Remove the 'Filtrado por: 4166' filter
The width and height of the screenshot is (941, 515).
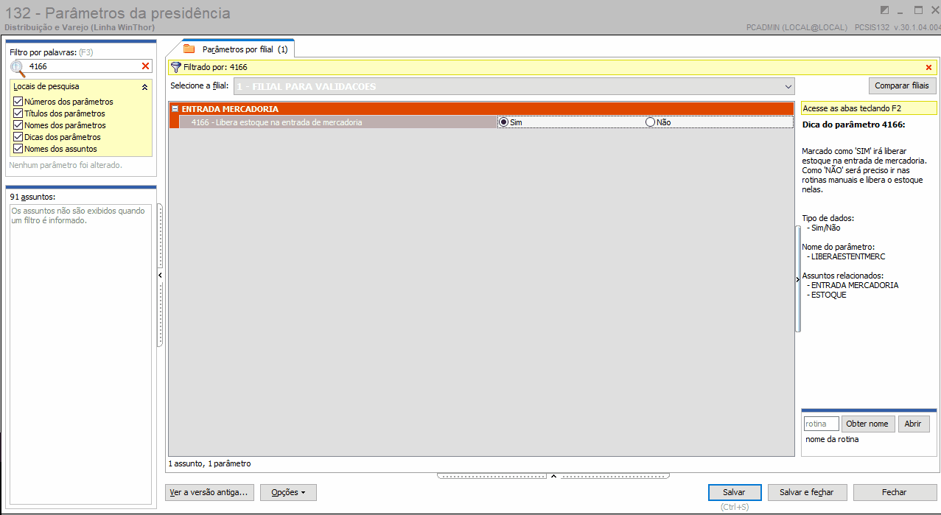pos(928,67)
